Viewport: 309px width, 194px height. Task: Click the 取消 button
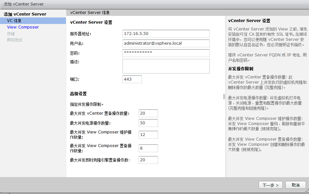click(296, 185)
